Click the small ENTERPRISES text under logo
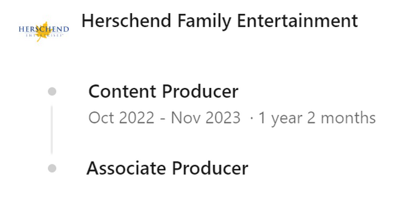The image size is (416, 205). [44, 35]
